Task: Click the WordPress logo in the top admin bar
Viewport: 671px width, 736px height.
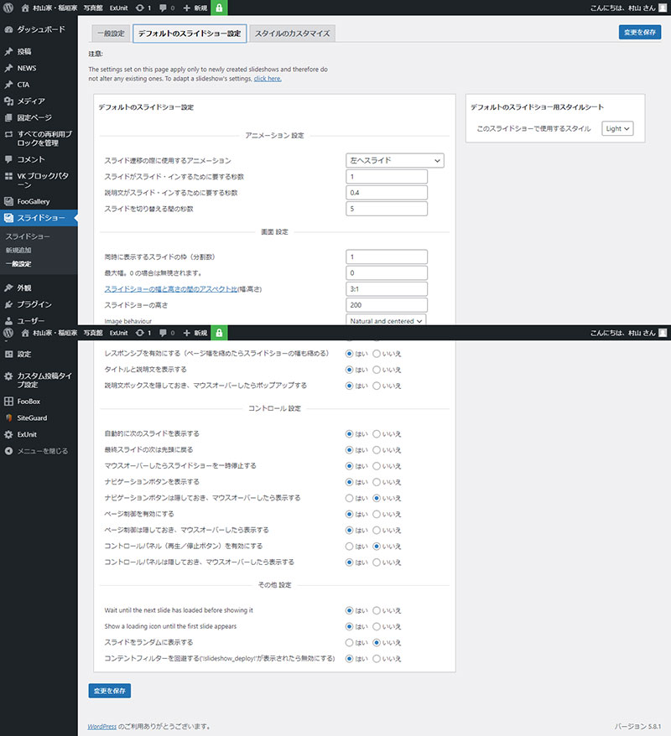Action: point(8,8)
